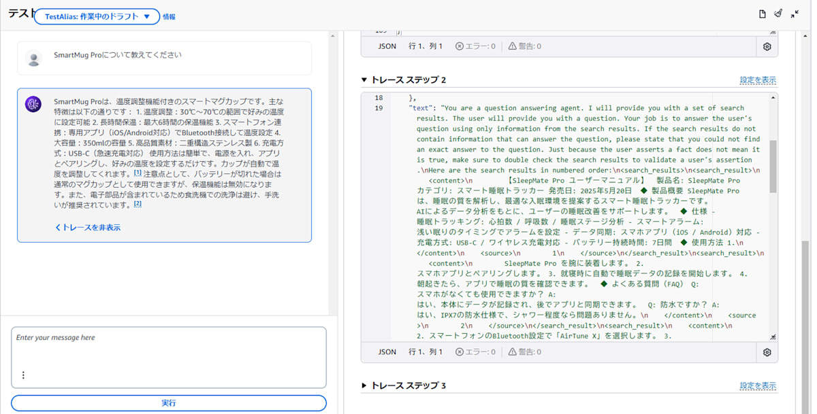817x414 pixels.
Task: Click 設定を表示 for Trace Step 2
Action: (x=758, y=80)
